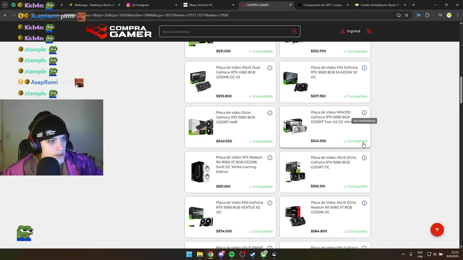Open the browser extensions puzzle icon

pos(427,15)
